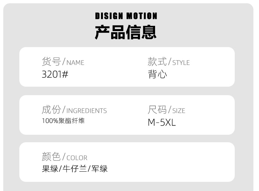This screenshot has height=191, width=259.
Task: Select the style value 背心
Action: pyautogui.click(x=157, y=74)
